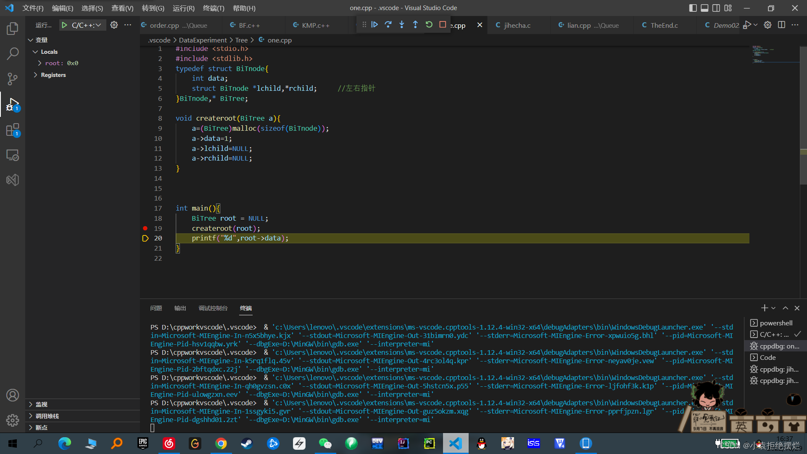Viewport: 807px width, 454px height.
Task: Click DataExperiment in breadcrumb
Action: click(203, 40)
